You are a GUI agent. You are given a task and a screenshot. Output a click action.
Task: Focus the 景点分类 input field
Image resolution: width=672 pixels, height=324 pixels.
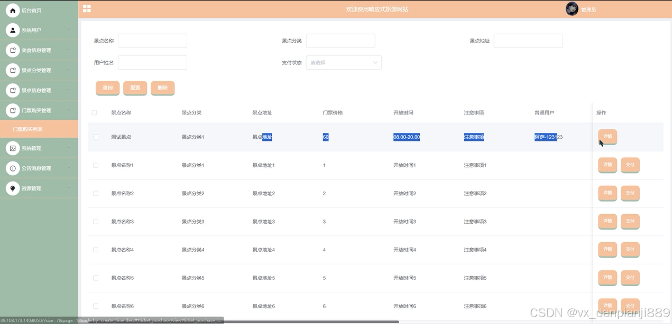tap(340, 41)
